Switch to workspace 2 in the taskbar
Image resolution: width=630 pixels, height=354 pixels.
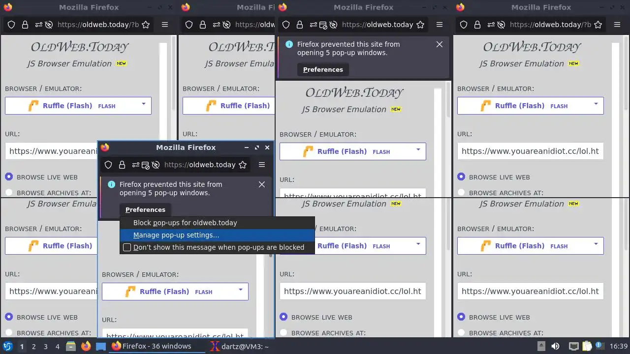tap(33, 346)
